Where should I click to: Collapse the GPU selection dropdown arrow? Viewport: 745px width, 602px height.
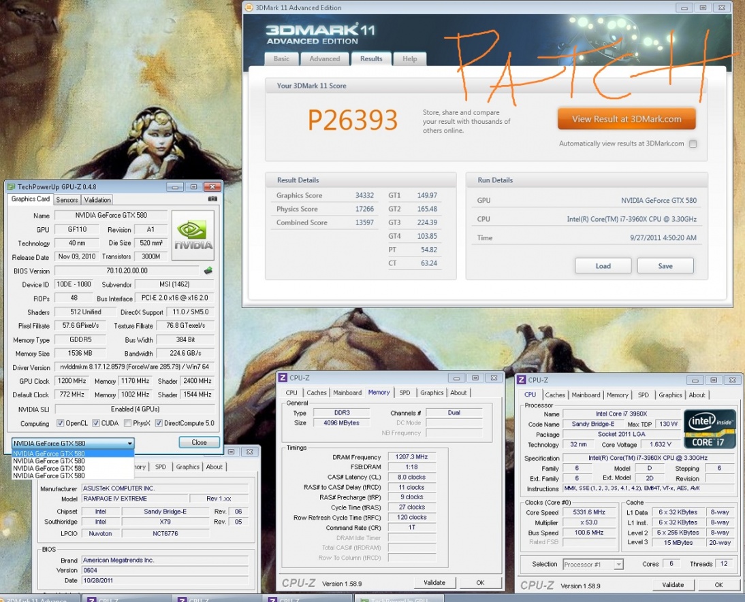pyautogui.click(x=129, y=443)
